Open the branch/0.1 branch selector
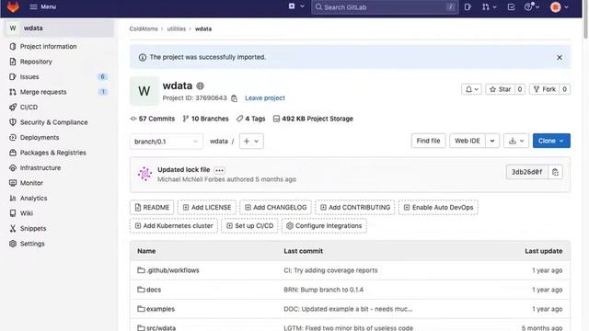Screen dimensions: 589x331 point(166,142)
